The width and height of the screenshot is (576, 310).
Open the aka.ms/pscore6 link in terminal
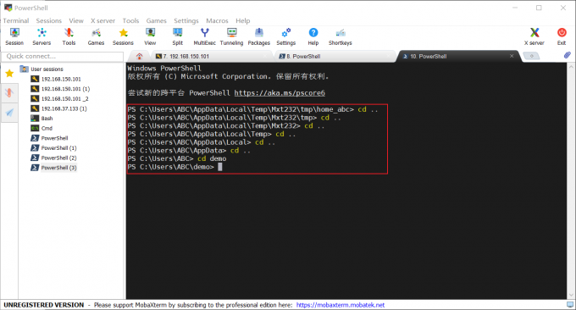pos(280,93)
